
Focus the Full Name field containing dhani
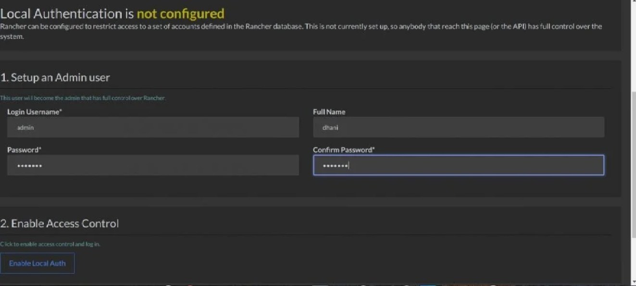coord(459,127)
